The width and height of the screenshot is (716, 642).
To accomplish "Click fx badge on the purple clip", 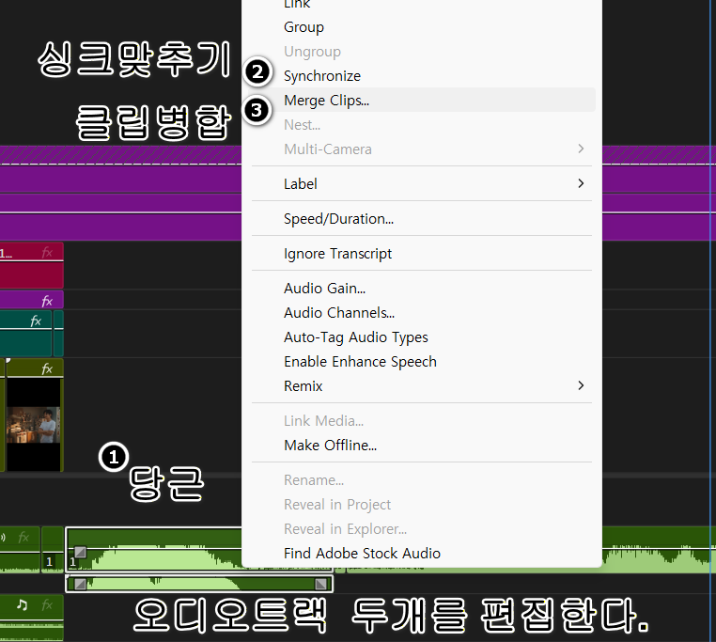I will (x=47, y=301).
